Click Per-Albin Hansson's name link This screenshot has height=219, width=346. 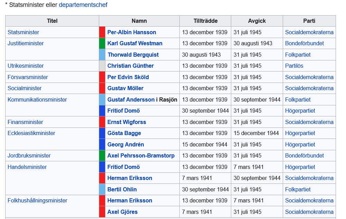pyautogui.click(x=131, y=32)
